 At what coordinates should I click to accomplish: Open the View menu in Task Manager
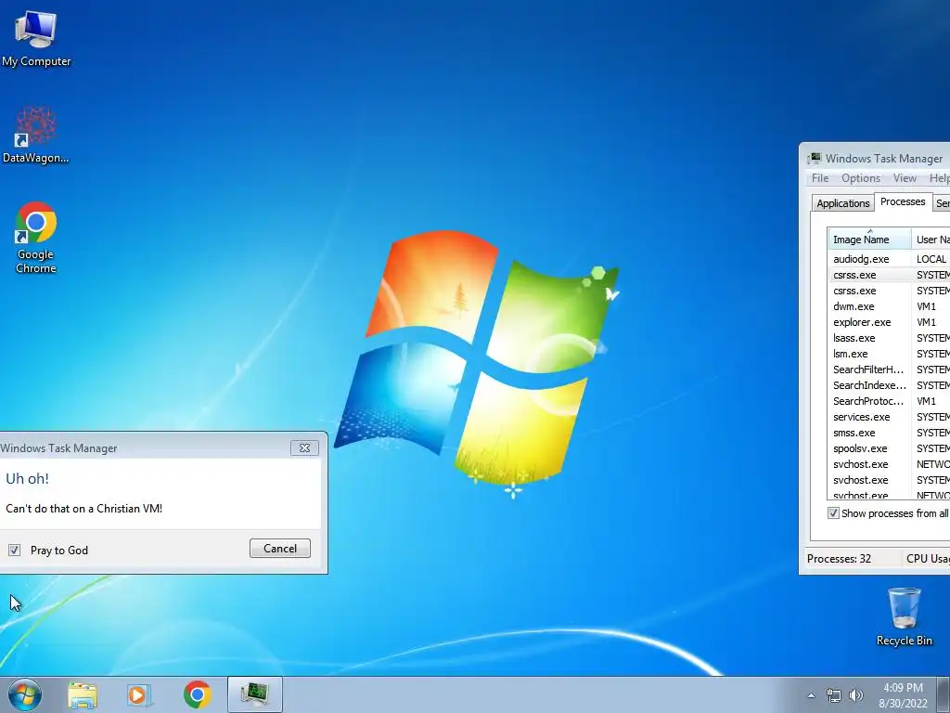[x=905, y=177]
